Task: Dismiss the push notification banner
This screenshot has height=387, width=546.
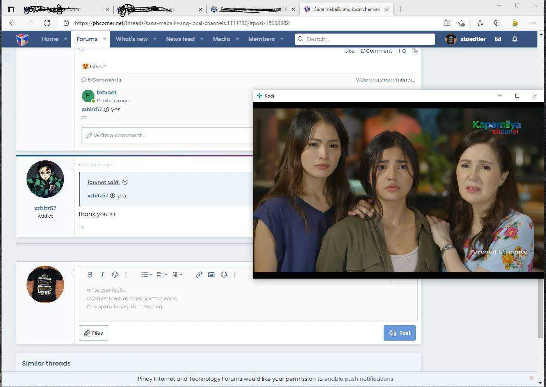Action: (532, 378)
